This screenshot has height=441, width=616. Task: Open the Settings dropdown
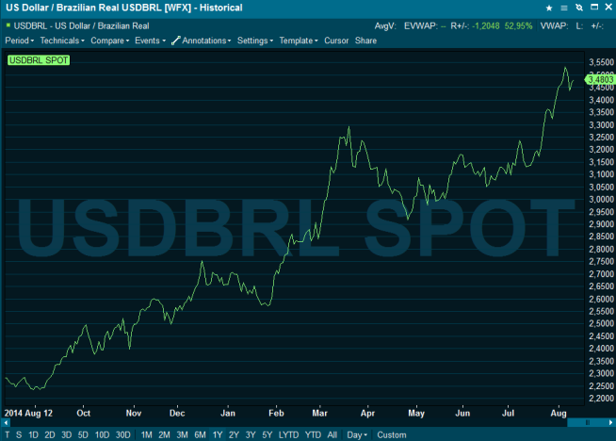tap(255, 41)
